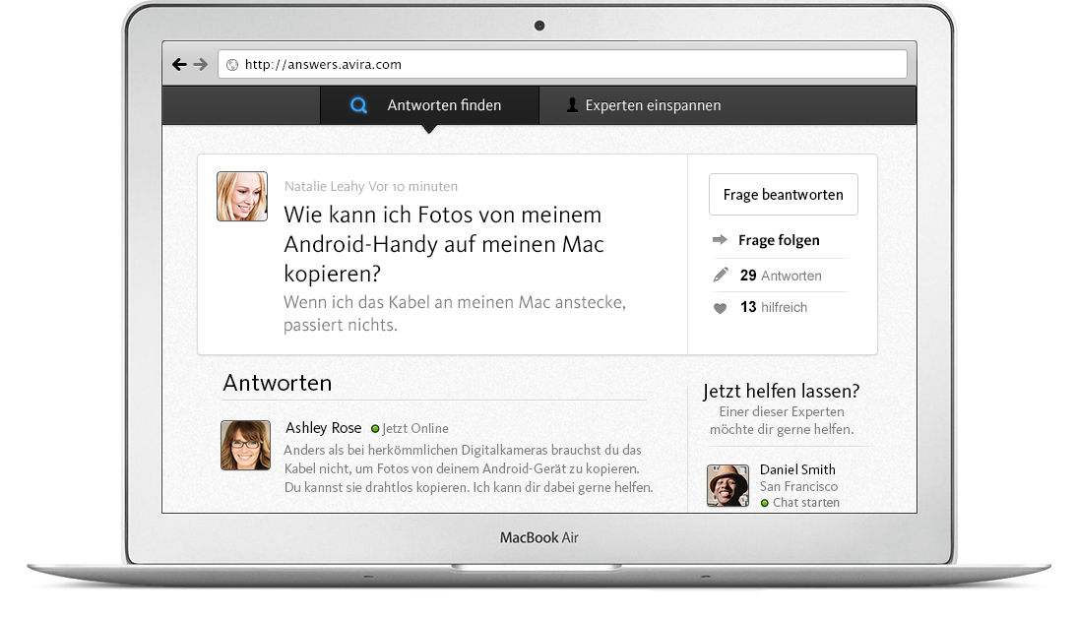Click the blue search magnifier icon
Viewport: 1075px width, 619px height.
(x=358, y=105)
